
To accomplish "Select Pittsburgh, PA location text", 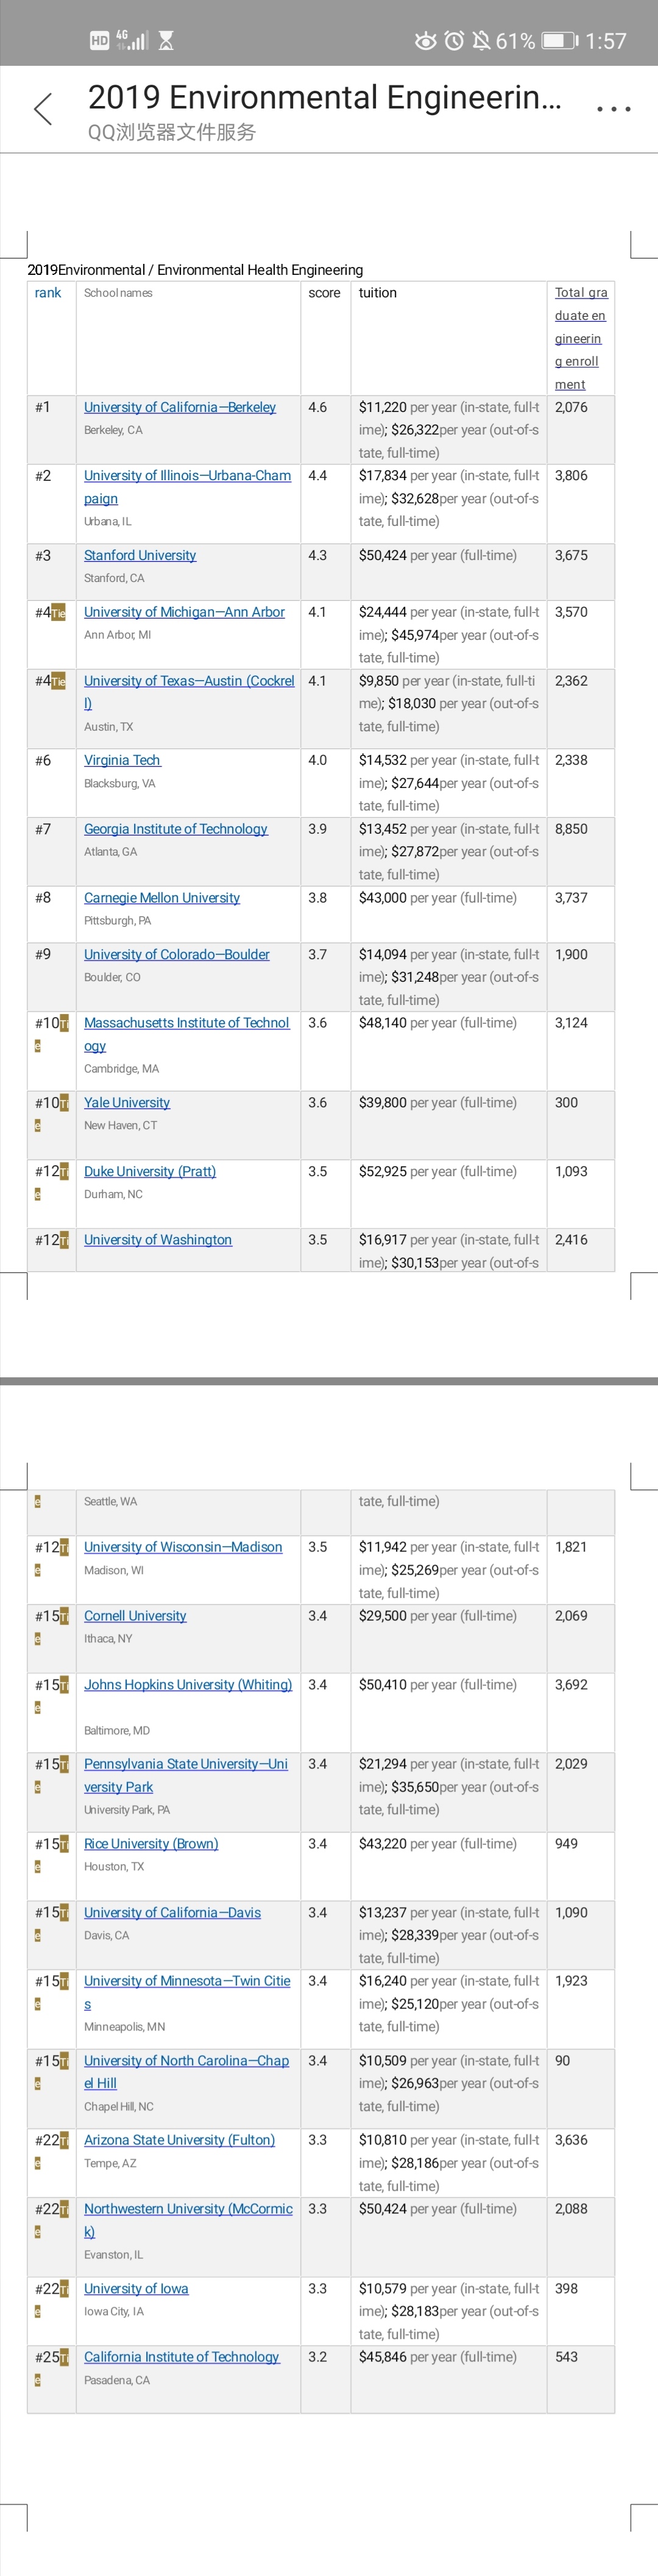I will coord(117,921).
